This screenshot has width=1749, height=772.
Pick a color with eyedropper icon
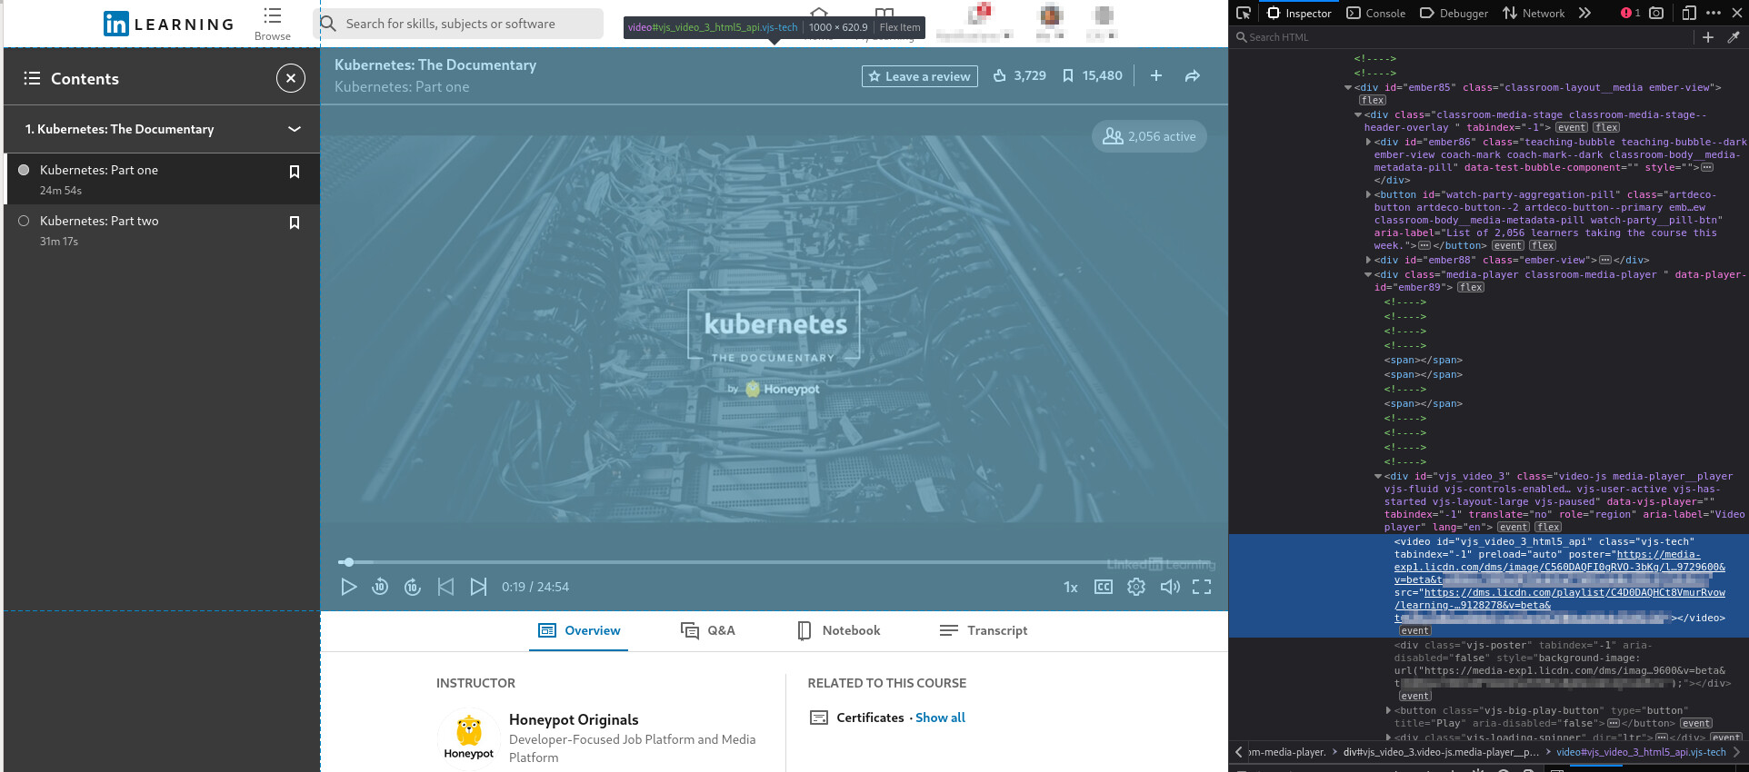click(1734, 37)
